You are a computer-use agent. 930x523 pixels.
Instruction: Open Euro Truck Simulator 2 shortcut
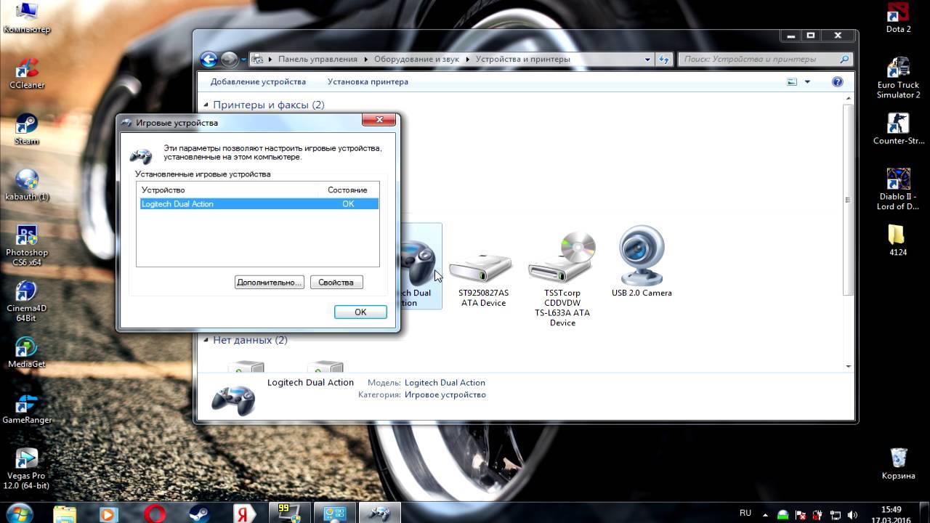[898, 78]
